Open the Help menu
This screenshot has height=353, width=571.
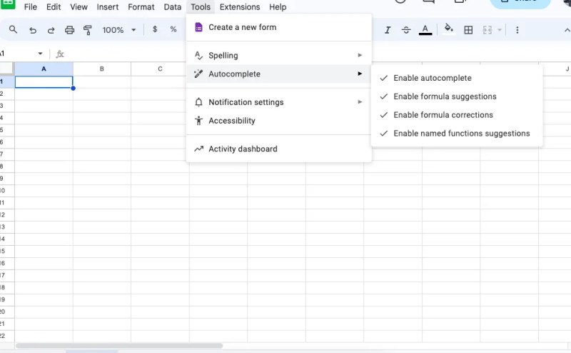pyautogui.click(x=278, y=7)
